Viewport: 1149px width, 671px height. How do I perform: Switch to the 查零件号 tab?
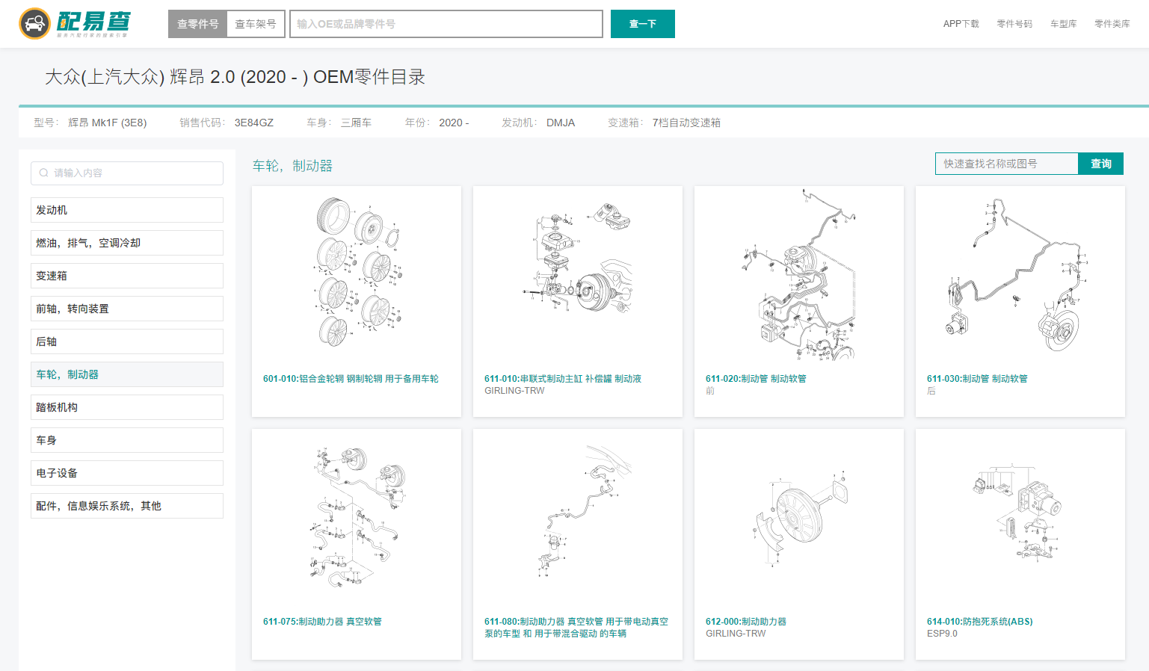(197, 24)
